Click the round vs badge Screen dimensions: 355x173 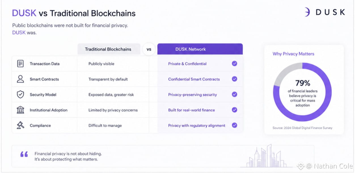(149, 49)
